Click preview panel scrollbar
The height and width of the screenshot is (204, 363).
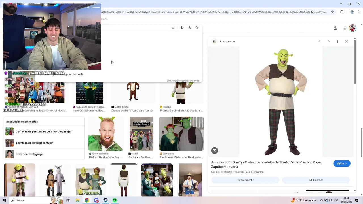pos(354,62)
